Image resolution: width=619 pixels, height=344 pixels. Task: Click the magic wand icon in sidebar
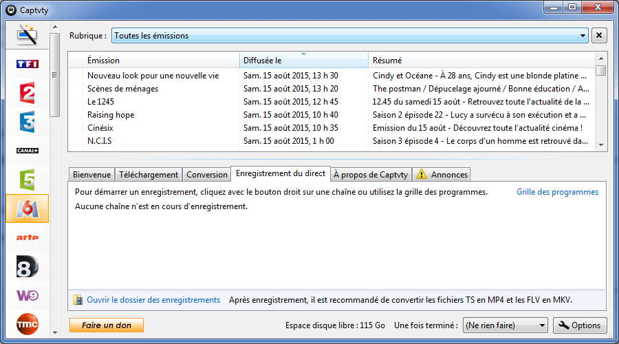coord(28,34)
